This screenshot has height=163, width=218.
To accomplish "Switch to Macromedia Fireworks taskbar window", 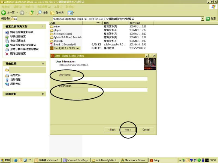I will [x=134, y=160].
